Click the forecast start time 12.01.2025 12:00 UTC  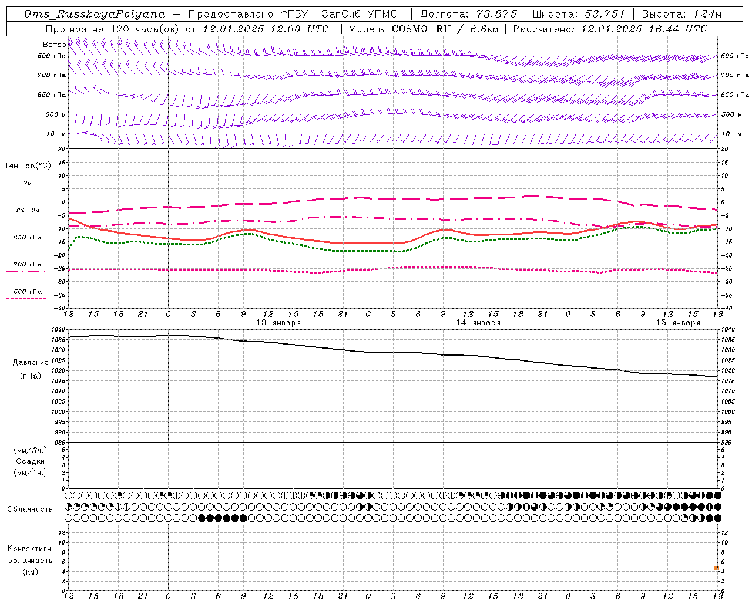[x=266, y=29]
